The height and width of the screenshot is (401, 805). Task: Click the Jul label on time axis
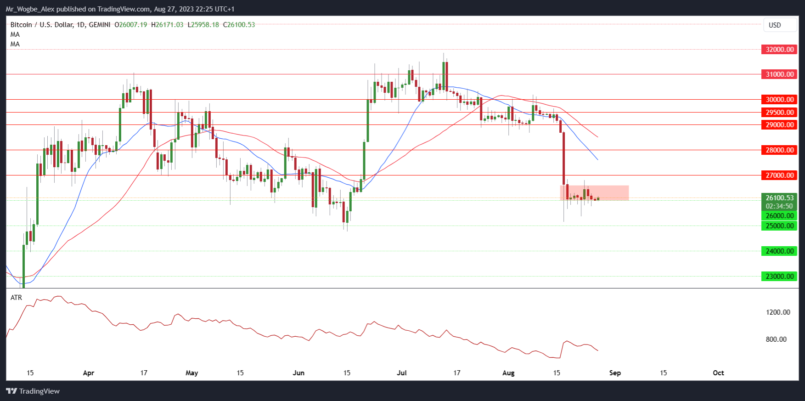click(402, 373)
